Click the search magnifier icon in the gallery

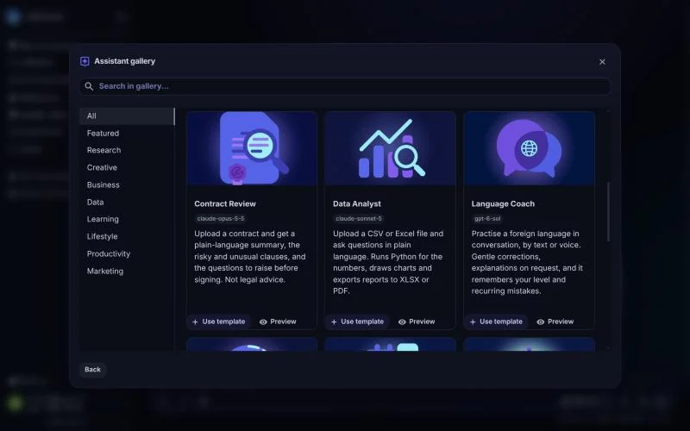89,86
